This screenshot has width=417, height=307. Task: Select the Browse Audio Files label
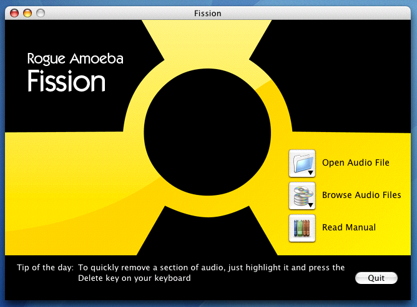coord(361,195)
